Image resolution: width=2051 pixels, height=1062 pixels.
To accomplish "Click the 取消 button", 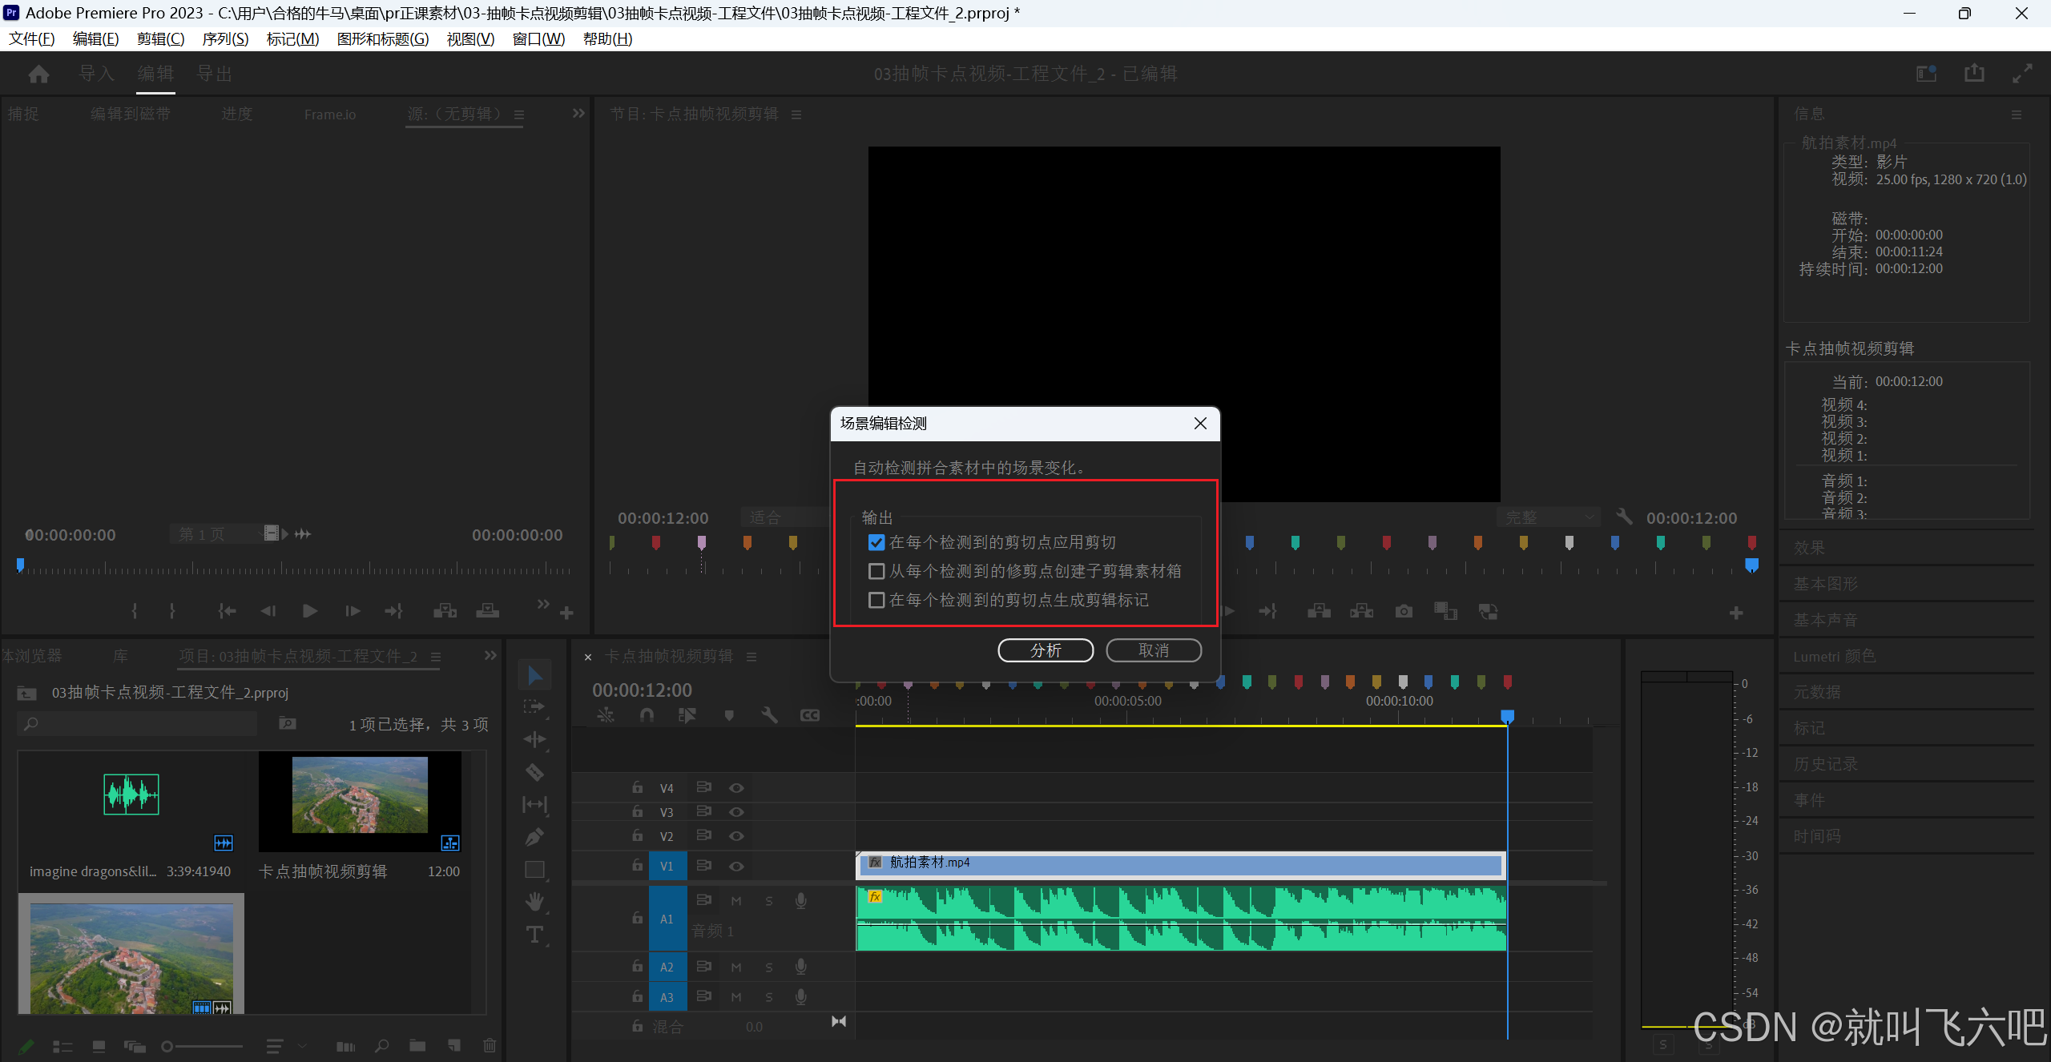I will click(x=1153, y=650).
